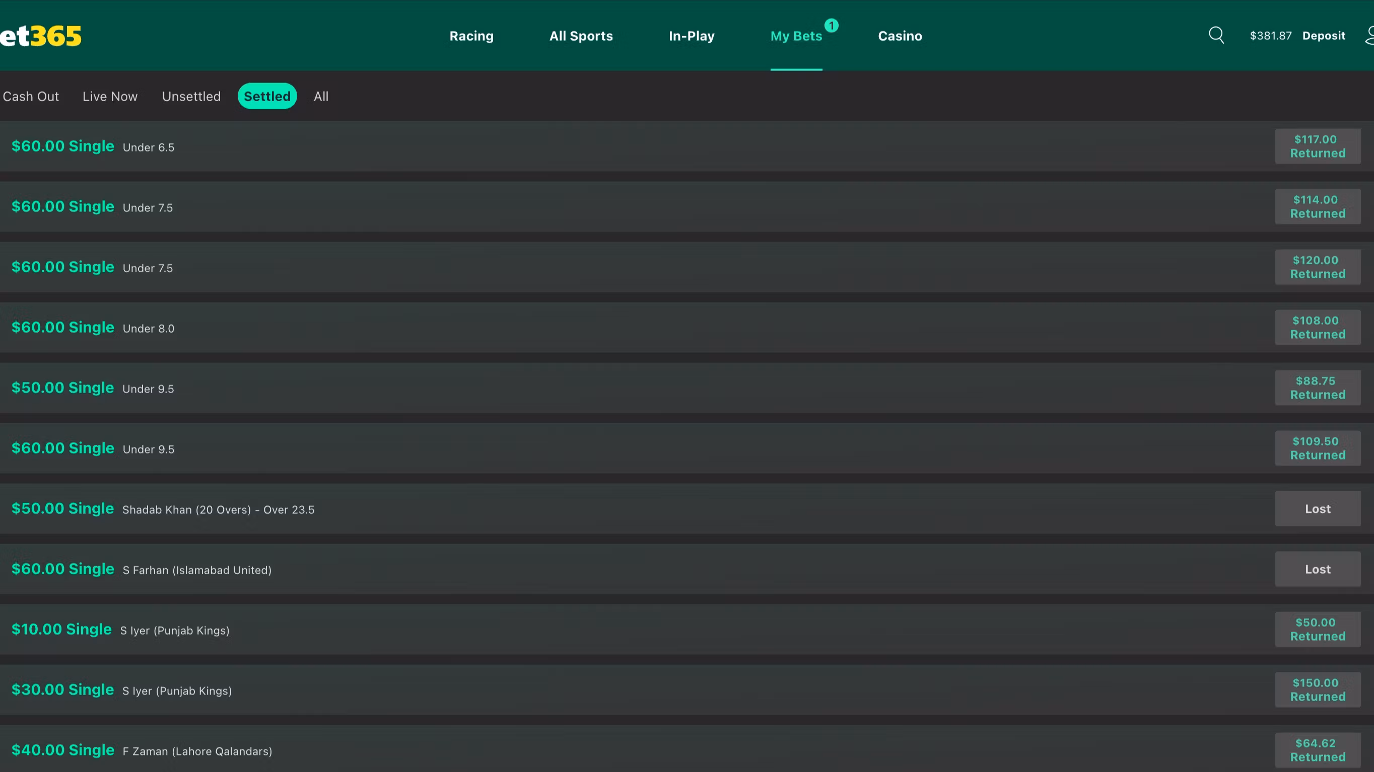
Task: Switch to the Cash Out filter
Action: coord(31,97)
